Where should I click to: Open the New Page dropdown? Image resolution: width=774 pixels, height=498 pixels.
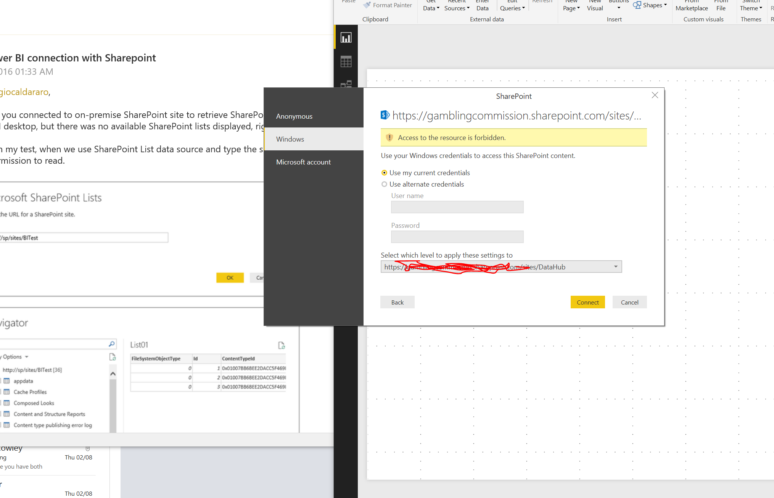click(x=571, y=5)
